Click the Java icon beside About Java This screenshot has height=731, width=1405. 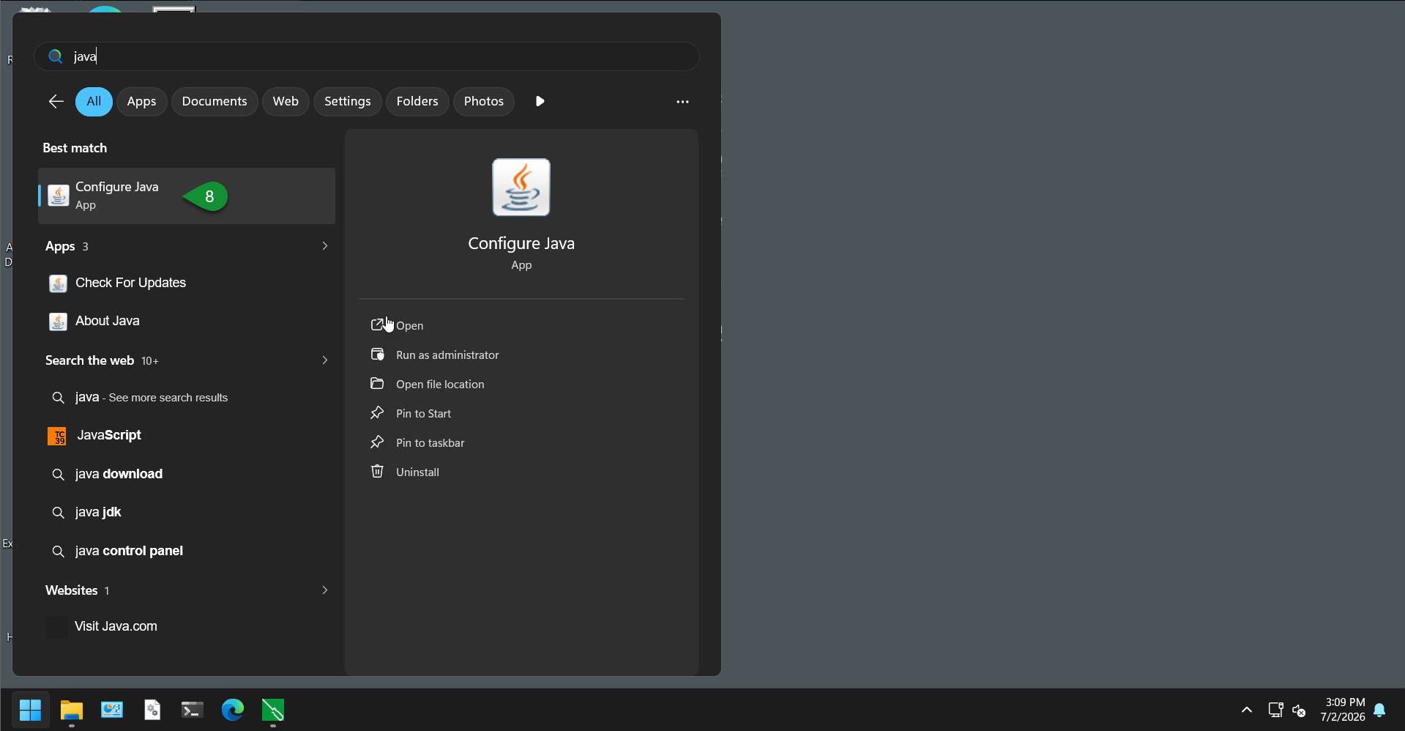[58, 322]
